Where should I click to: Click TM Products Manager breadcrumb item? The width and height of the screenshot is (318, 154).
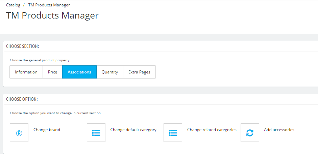coord(49,5)
